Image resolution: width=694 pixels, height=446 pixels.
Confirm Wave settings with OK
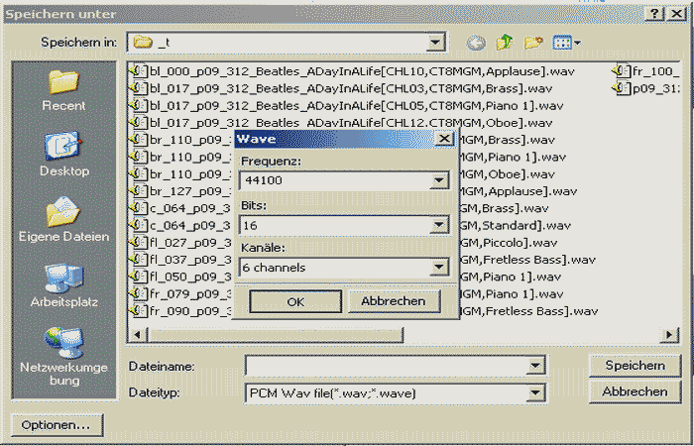click(x=294, y=301)
